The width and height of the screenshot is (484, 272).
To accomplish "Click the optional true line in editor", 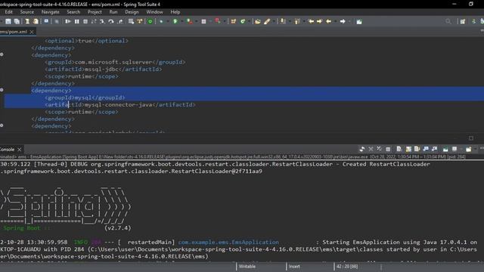I will [86, 41].
